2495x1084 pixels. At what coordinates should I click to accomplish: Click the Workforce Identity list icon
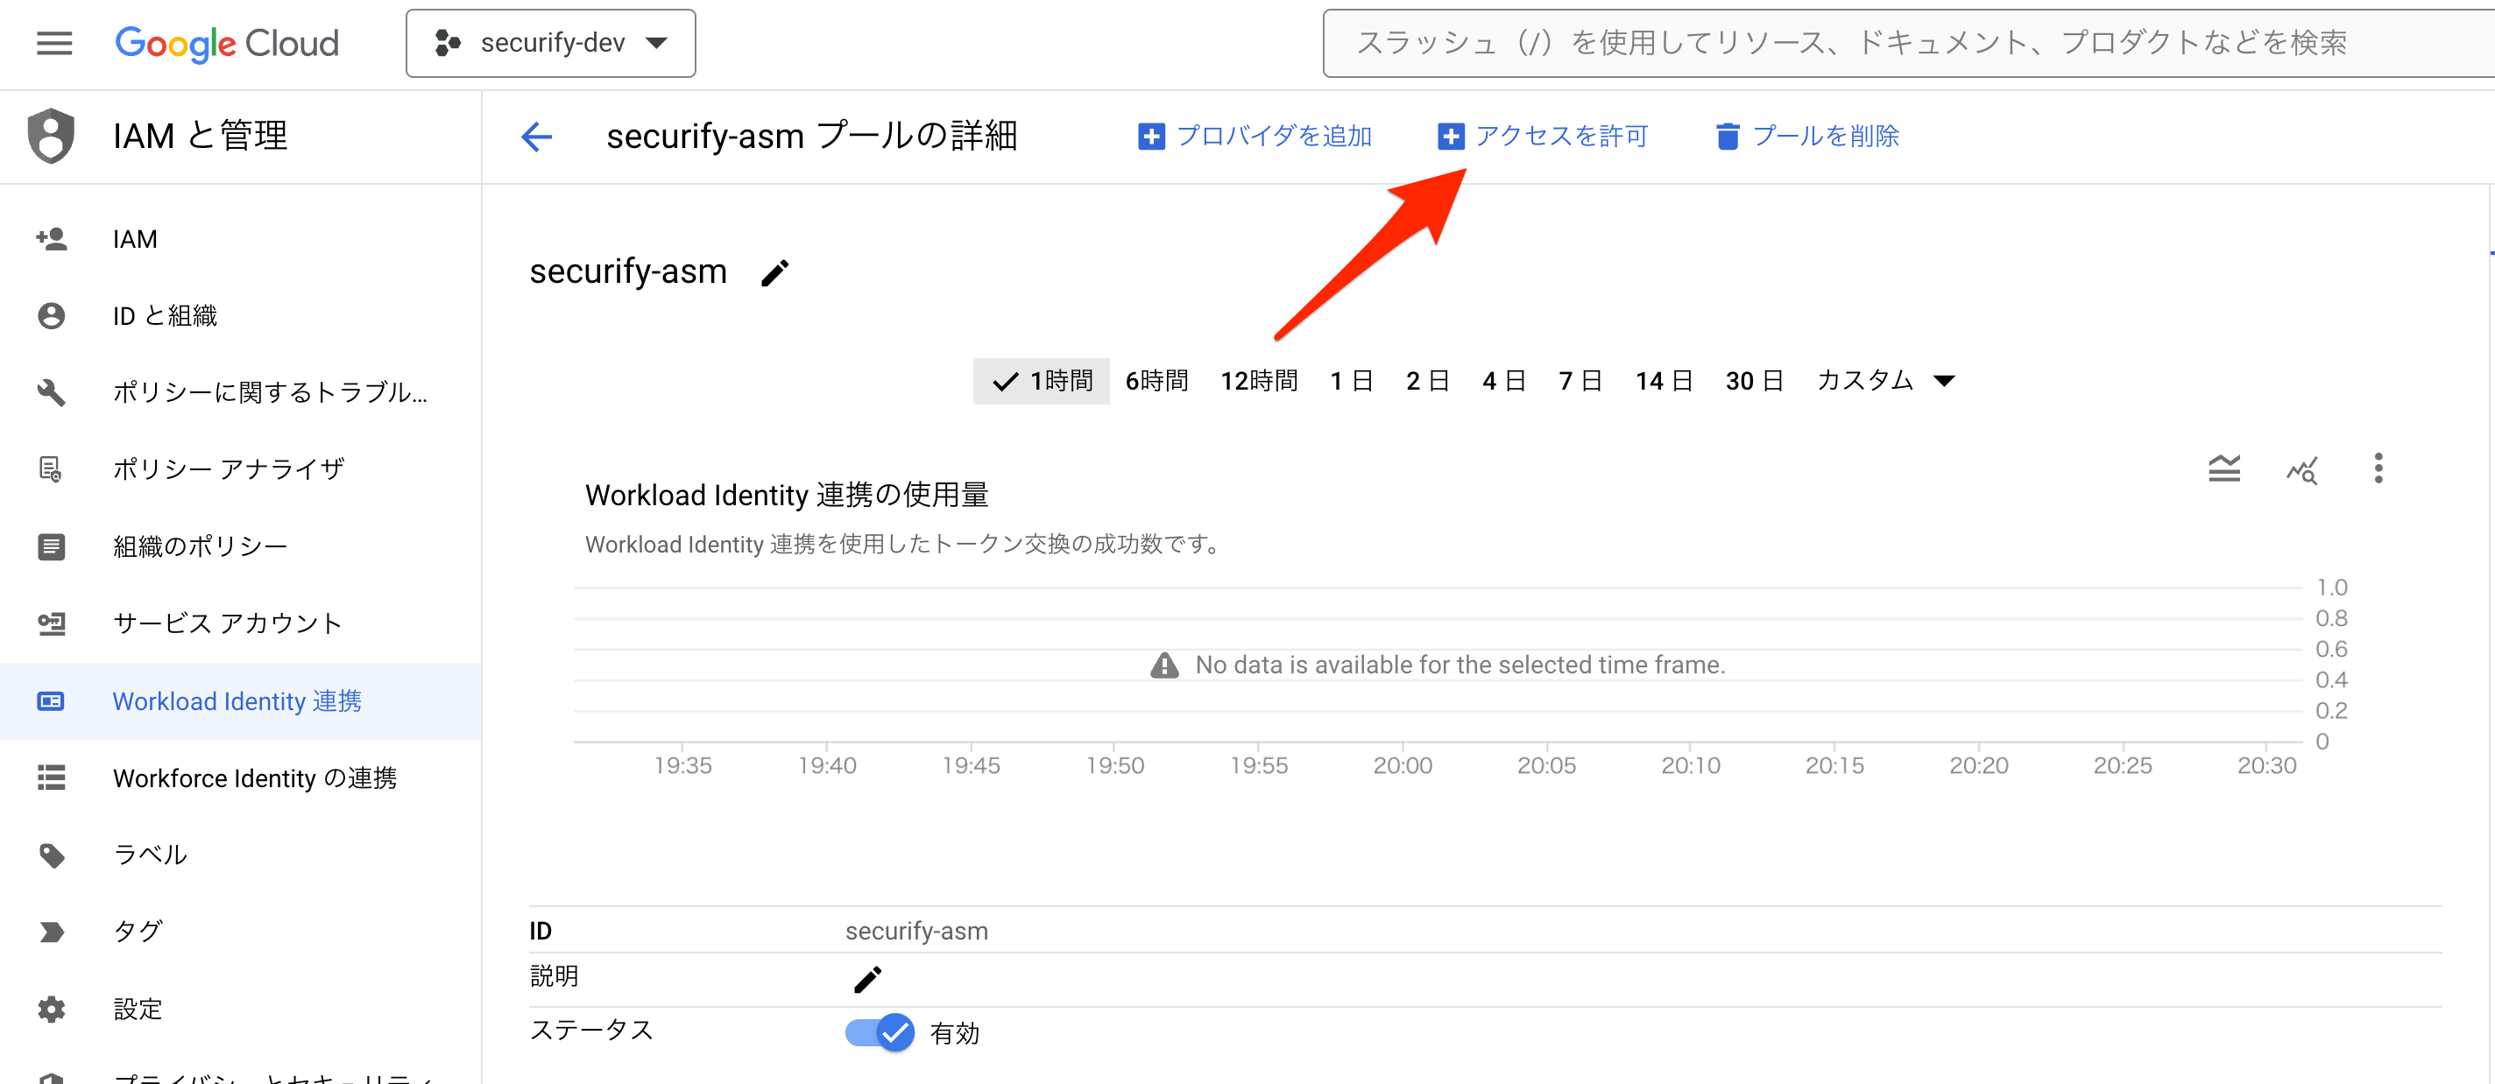(x=50, y=778)
